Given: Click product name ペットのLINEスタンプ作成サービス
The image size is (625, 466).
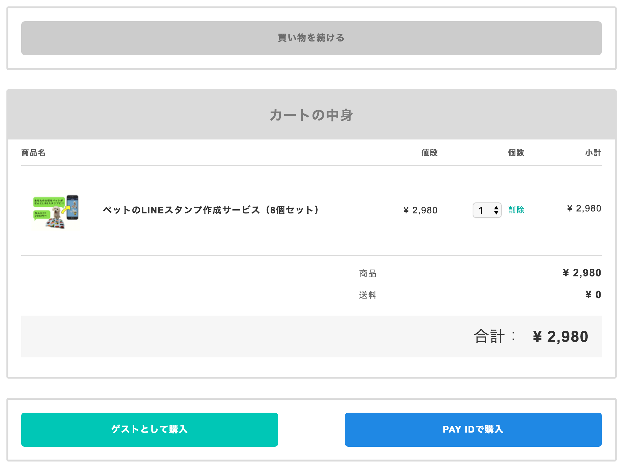Looking at the screenshot, I should [211, 210].
